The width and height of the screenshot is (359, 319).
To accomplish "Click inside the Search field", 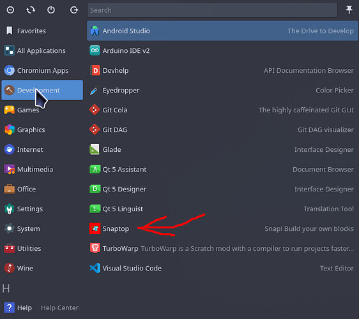I will (212, 10).
